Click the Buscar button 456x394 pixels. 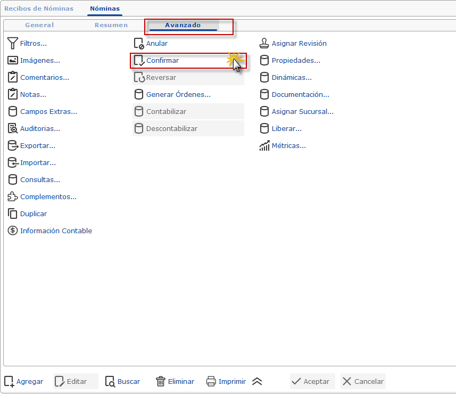[123, 381]
